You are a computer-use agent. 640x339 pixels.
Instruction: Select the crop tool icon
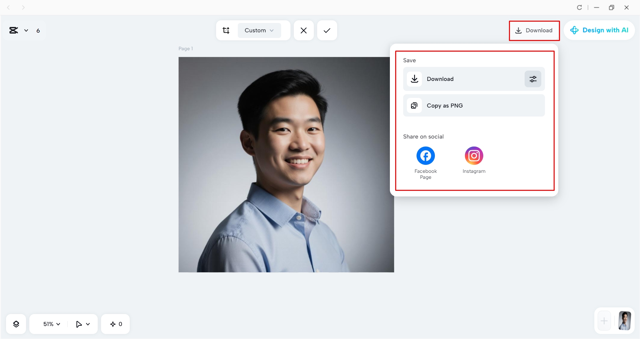[226, 30]
